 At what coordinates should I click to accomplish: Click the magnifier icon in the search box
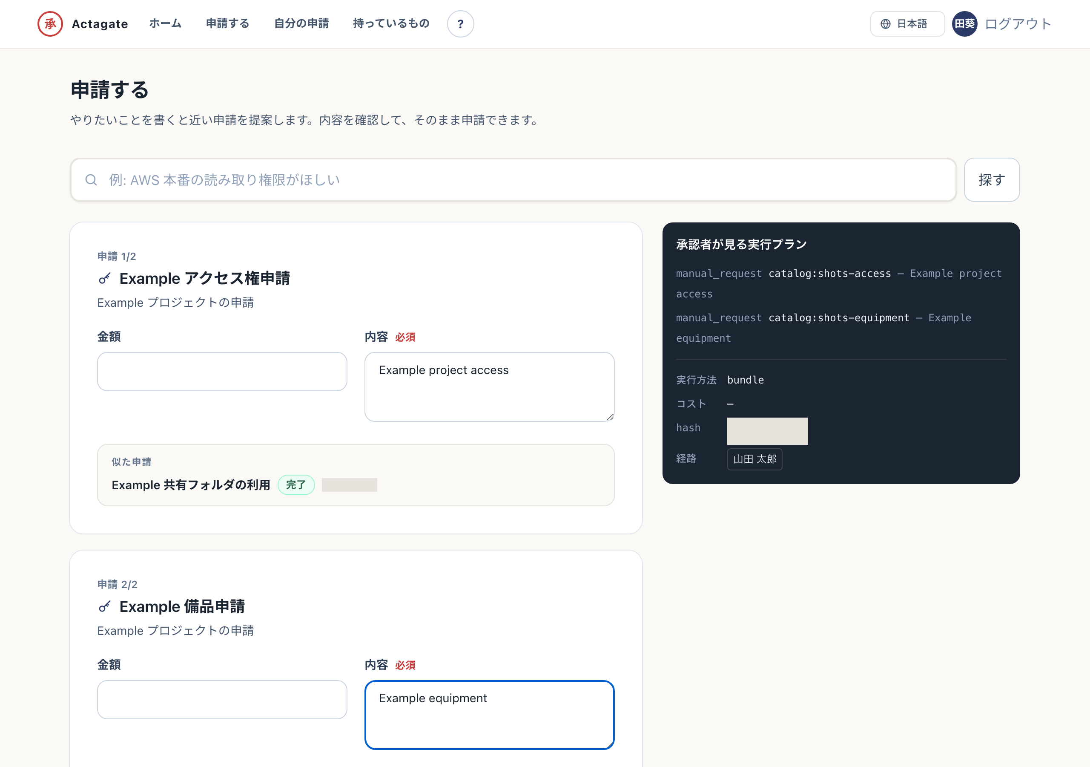[x=91, y=180]
